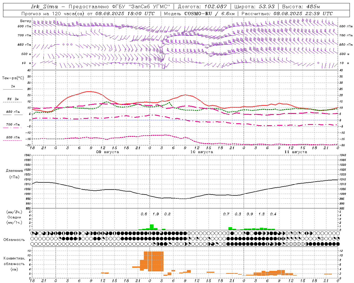Click the '09 августа' date label
Screen dimensions: 354x283
[x=108, y=152]
